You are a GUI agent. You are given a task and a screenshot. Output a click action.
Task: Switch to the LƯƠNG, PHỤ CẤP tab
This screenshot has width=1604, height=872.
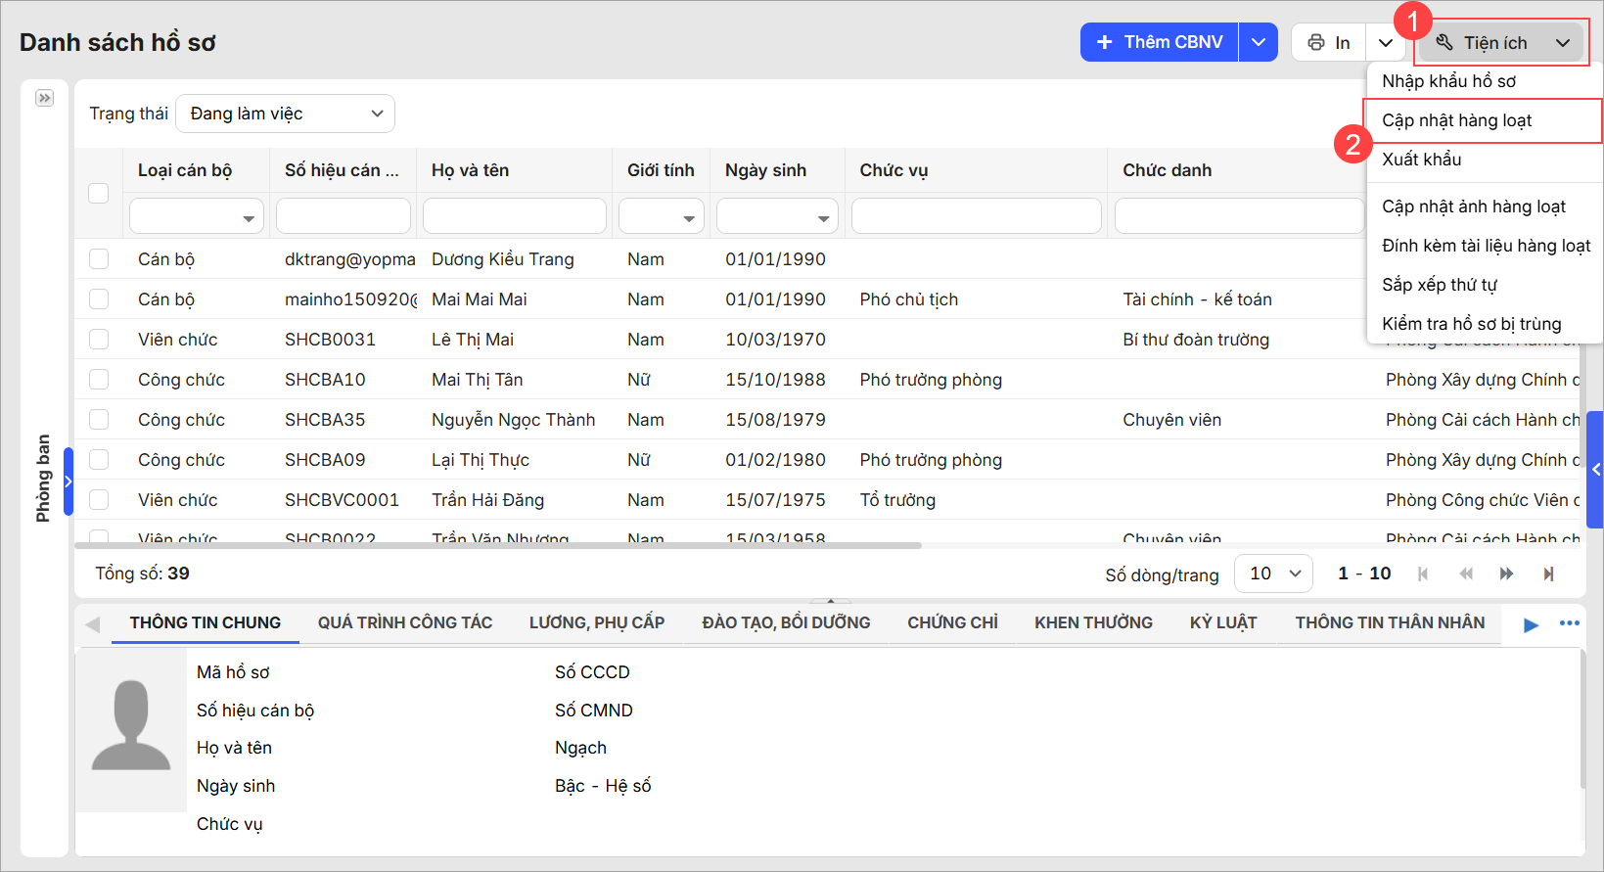pyautogui.click(x=596, y=622)
